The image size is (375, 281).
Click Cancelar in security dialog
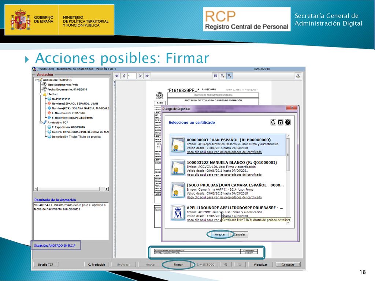click(x=240, y=235)
